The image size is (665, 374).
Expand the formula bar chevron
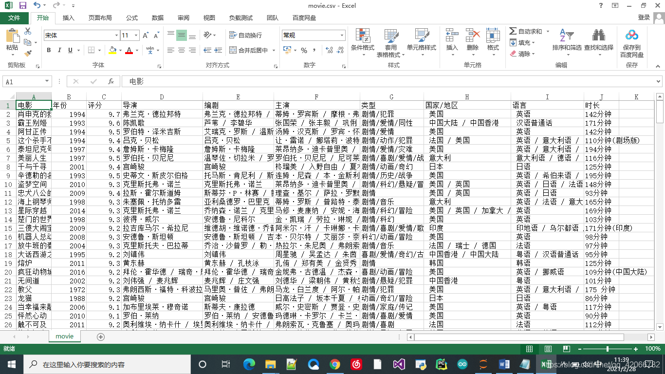click(659, 82)
